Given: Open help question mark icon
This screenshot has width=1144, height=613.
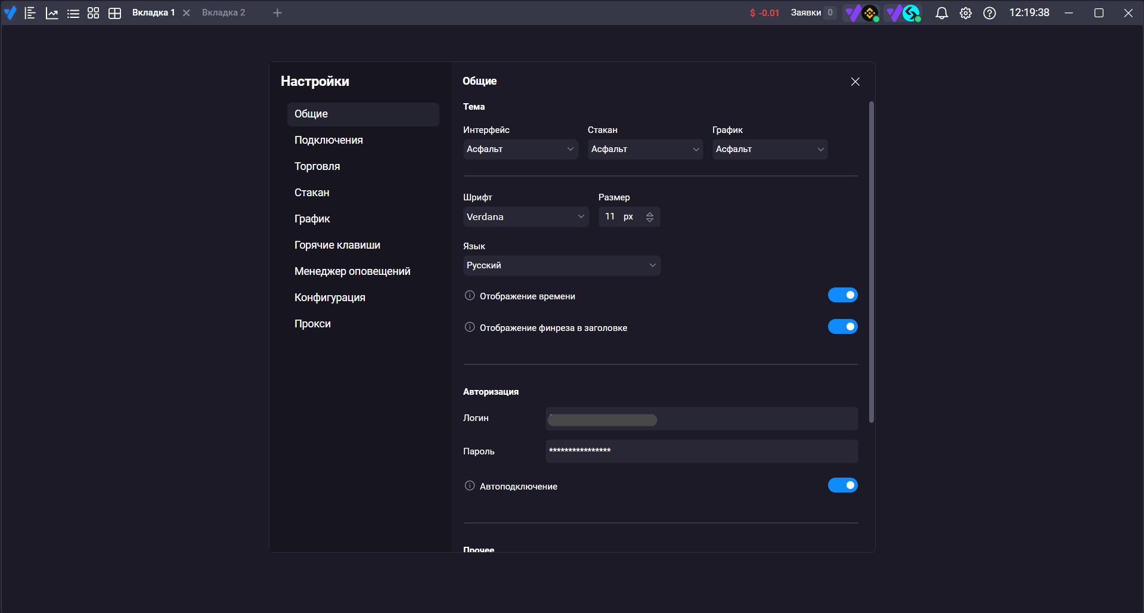Looking at the screenshot, I should 990,13.
